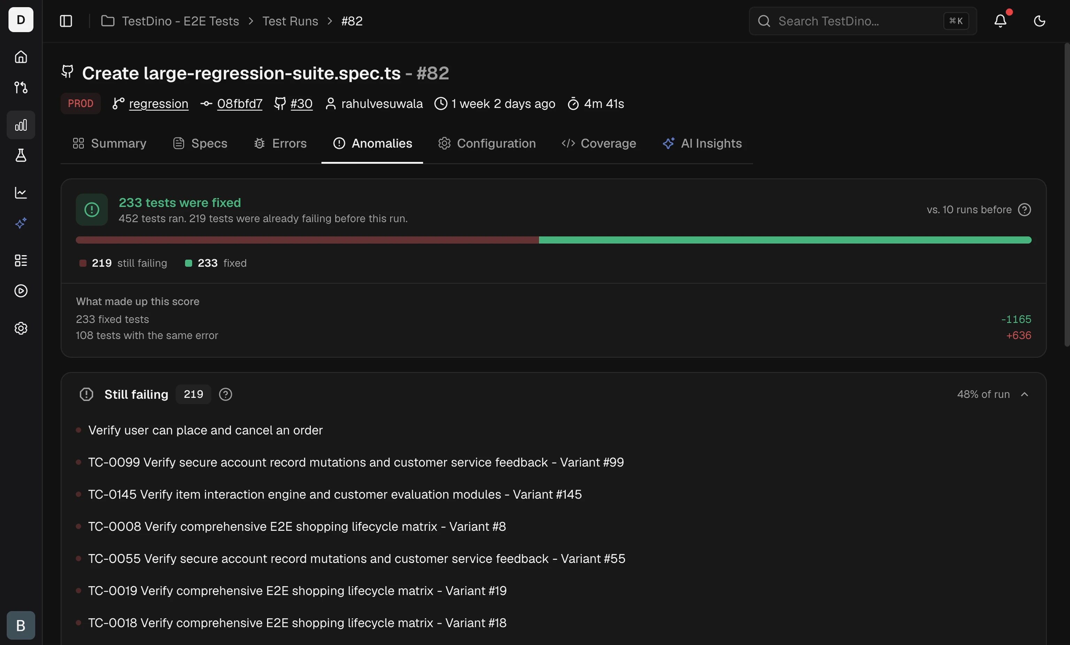The height and width of the screenshot is (645, 1070).
Task: Open the flask test lab sidebar icon
Action: tap(21, 155)
